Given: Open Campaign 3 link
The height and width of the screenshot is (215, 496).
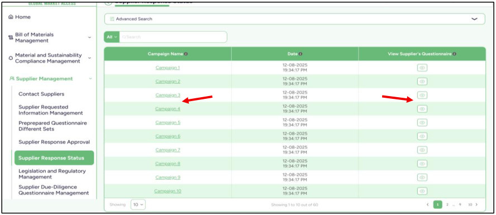Looking at the screenshot, I should 168,95.
